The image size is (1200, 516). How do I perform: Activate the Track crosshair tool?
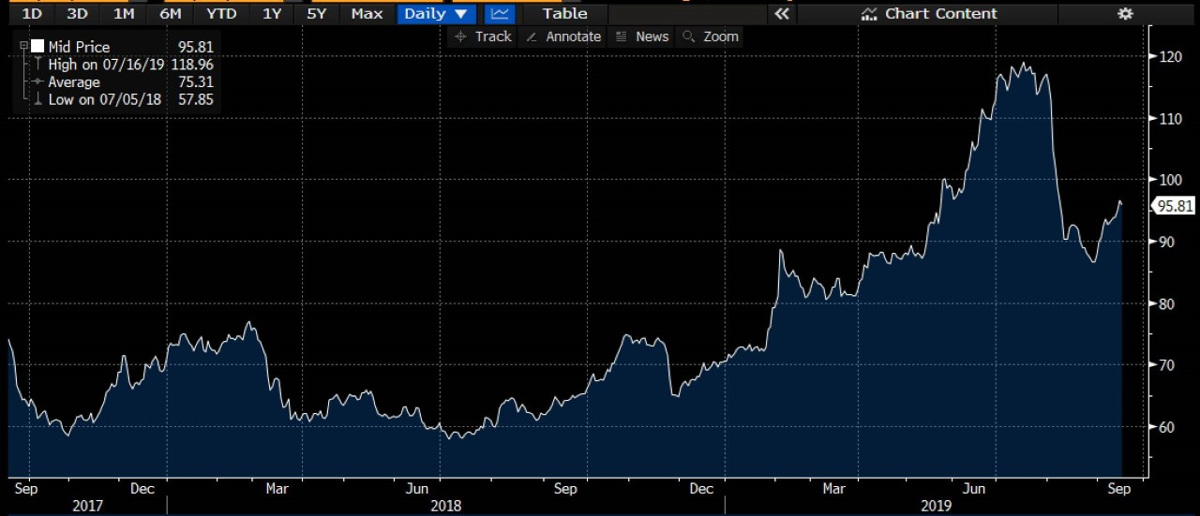(483, 37)
